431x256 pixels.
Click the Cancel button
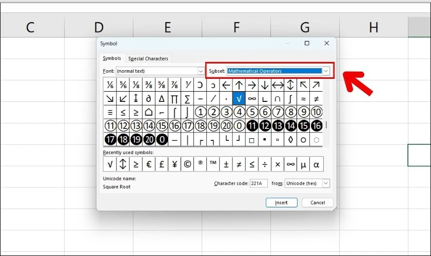318,202
